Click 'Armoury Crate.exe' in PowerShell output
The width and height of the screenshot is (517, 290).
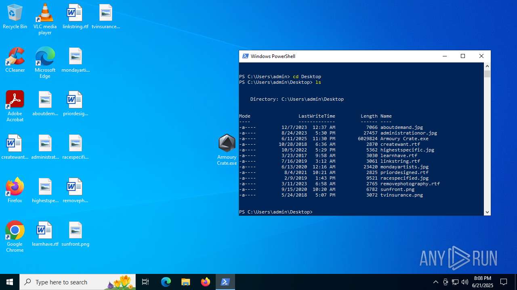pos(404,139)
